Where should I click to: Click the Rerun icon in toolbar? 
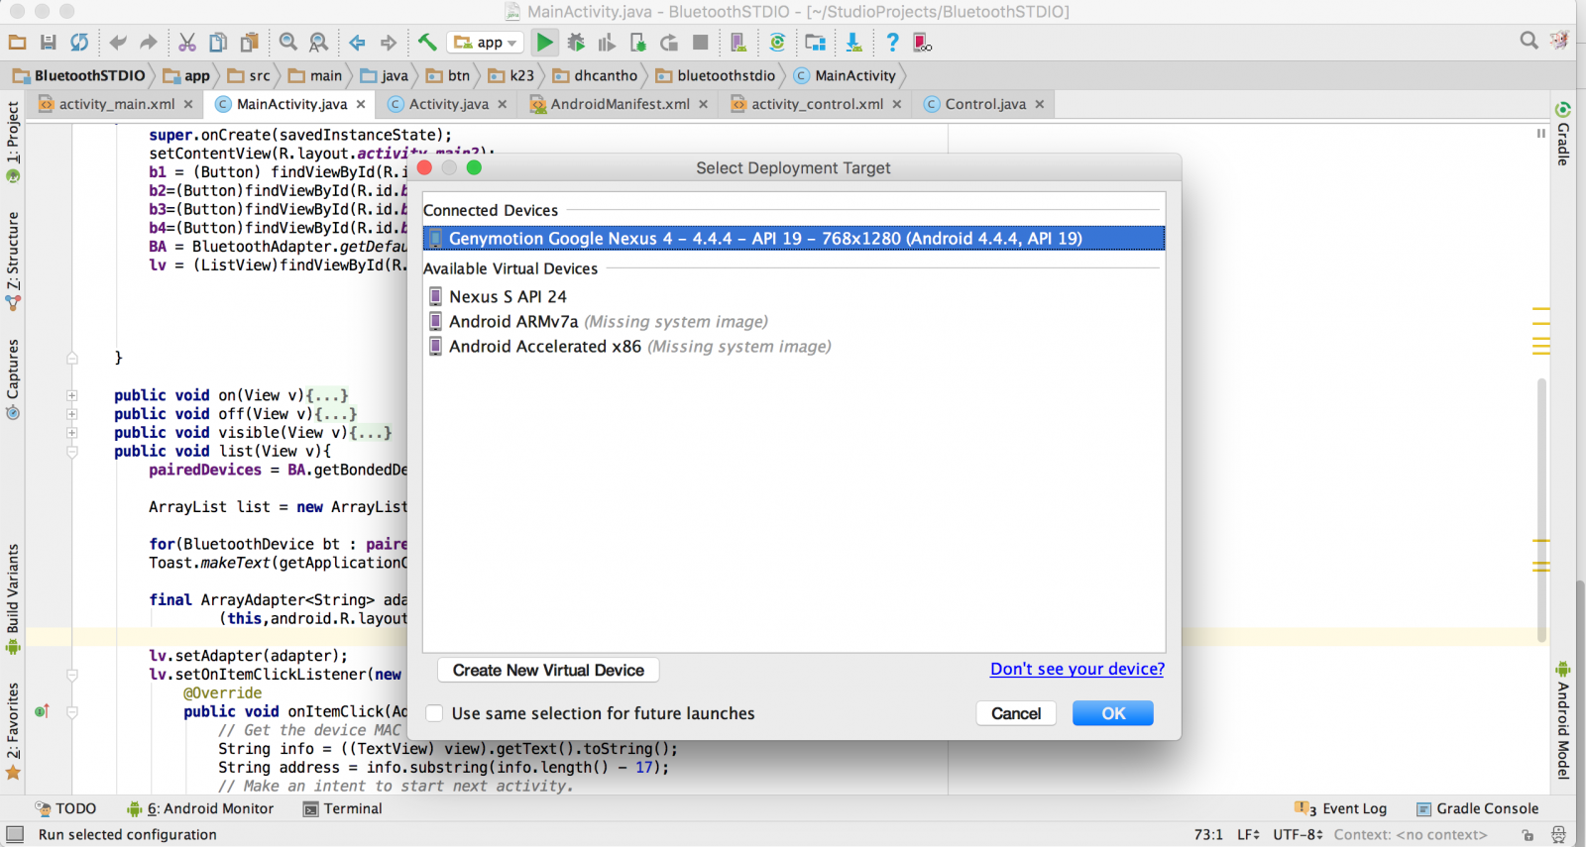[669, 43]
